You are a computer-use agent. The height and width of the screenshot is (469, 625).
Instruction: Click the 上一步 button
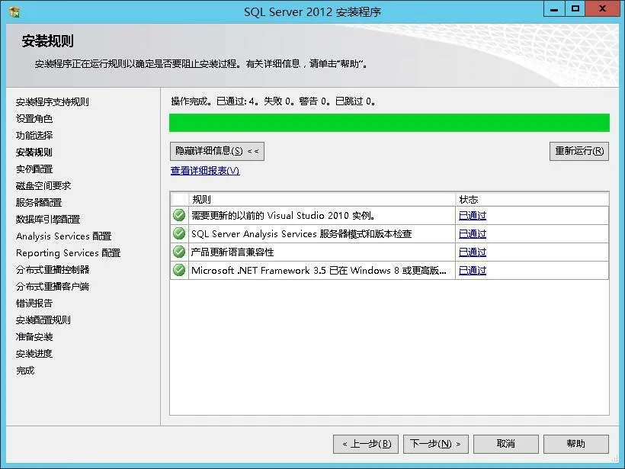click(365, 443)
